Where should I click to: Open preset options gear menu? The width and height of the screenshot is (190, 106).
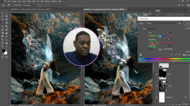(180, 24)
